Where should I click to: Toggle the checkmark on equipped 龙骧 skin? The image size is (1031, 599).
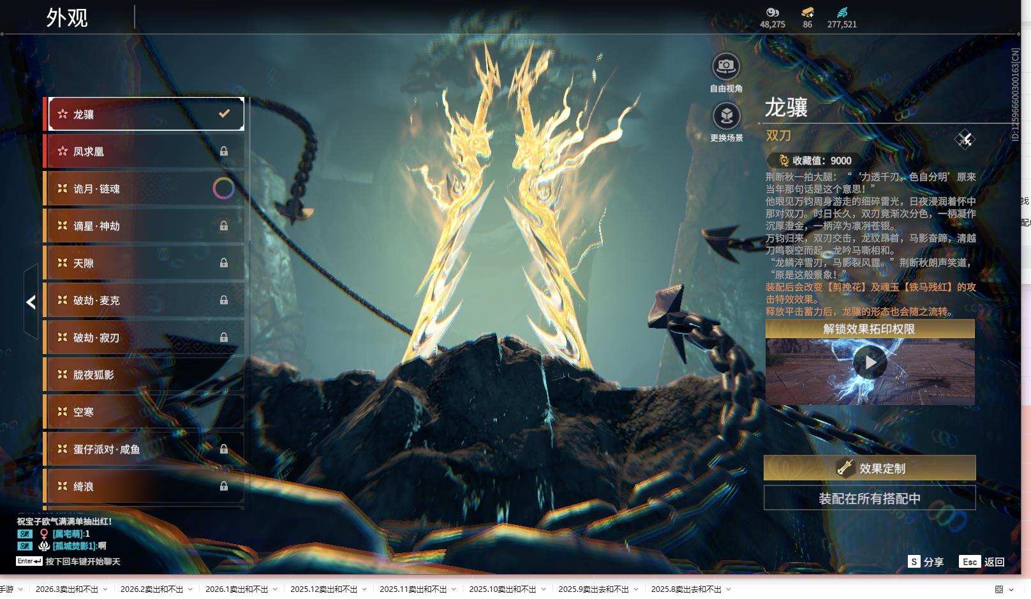tap(224, 114)
